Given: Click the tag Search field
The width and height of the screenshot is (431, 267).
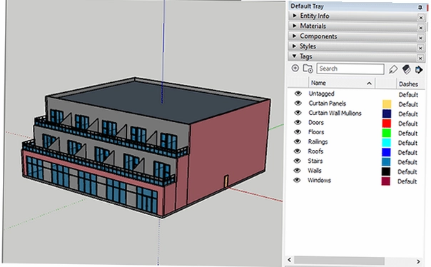Looking at the screenshot, I should [350, 69].
